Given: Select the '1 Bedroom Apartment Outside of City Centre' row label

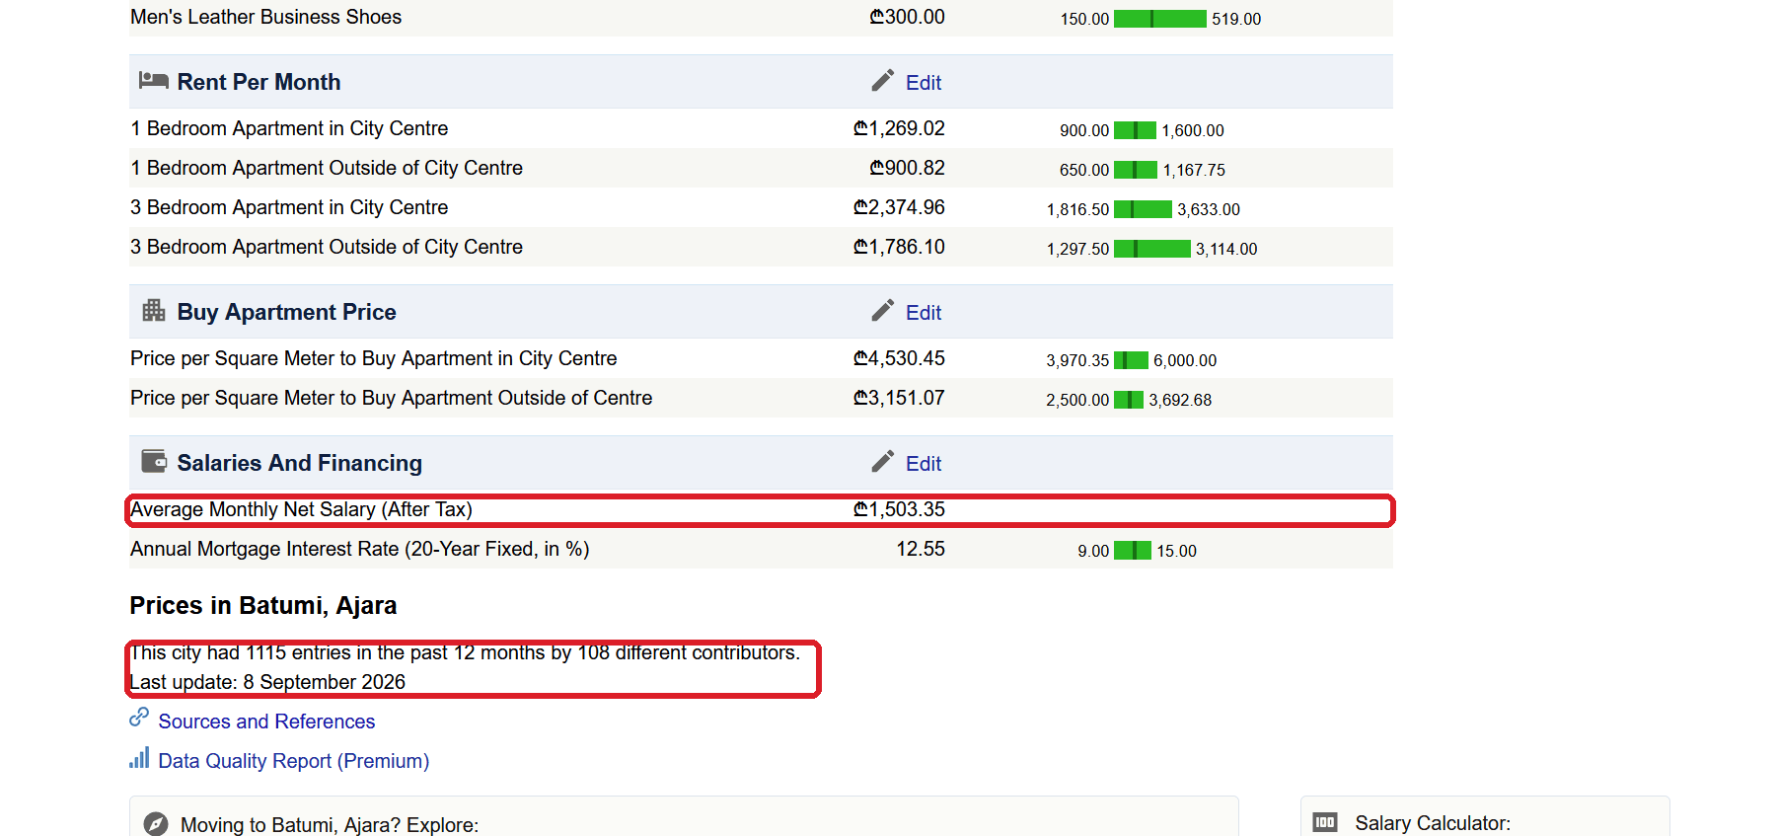Looking at the screenshot, I should pyautogui.click(x=327, y=168).
